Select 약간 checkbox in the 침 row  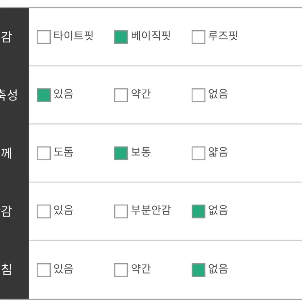pos(121,270)
